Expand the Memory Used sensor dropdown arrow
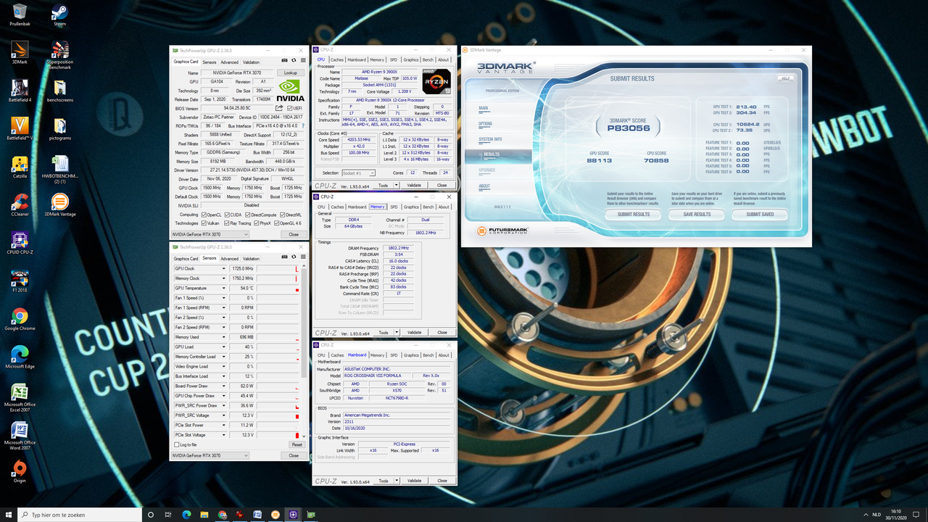928x522 pixels. 223,337
